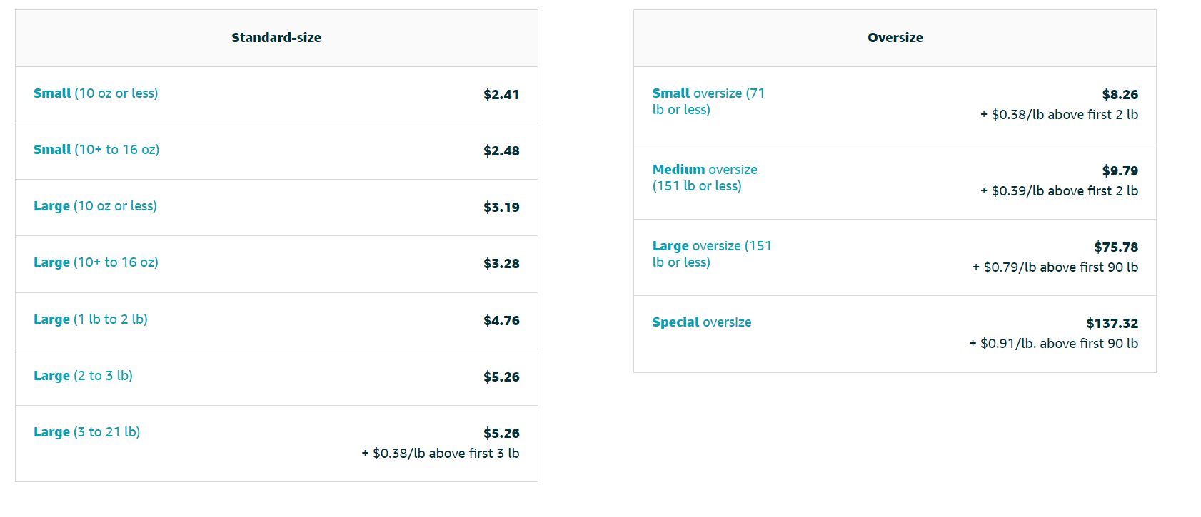Click the $0.79/lb above first 90 lb note
1201x517 pixels.
coord(1055,267)
